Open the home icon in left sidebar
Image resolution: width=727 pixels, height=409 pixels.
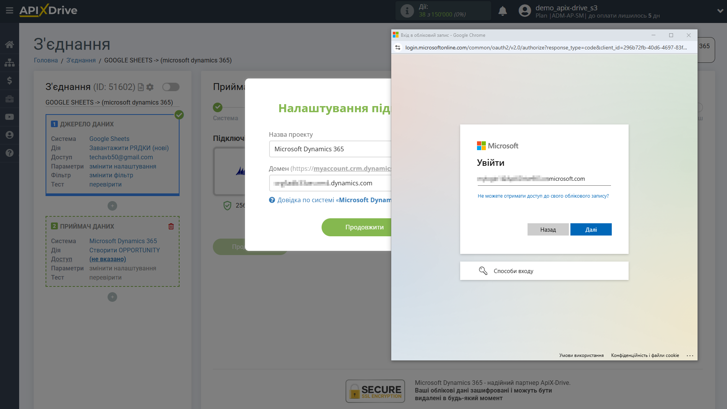pyautogui.click(x=10, y=44)
